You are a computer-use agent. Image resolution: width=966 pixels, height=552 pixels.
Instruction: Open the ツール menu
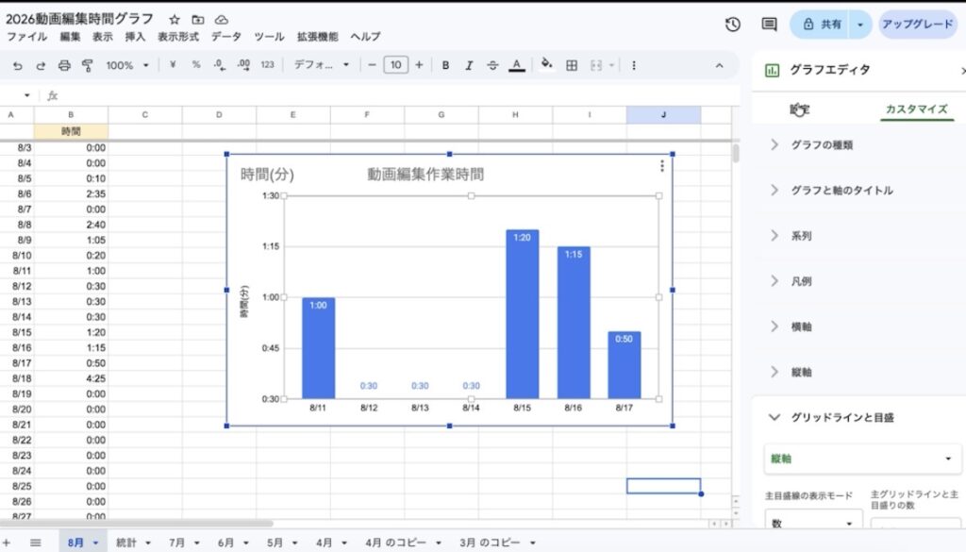[269, 37]
